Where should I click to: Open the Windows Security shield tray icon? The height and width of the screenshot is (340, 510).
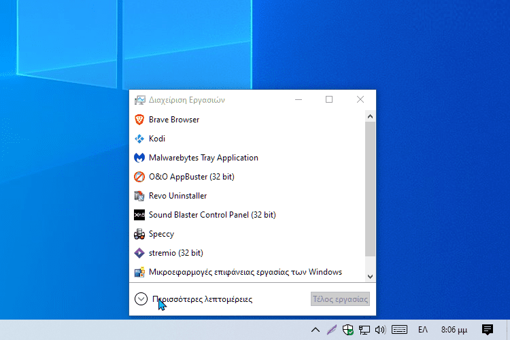pos(347,330)
